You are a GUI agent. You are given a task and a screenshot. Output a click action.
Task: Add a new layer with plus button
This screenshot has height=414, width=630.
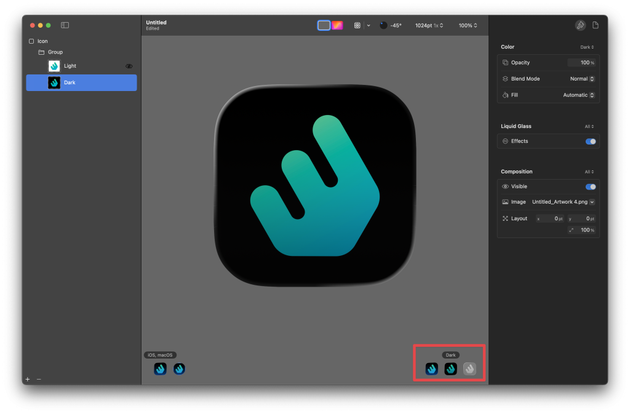[x=27, y=379]
